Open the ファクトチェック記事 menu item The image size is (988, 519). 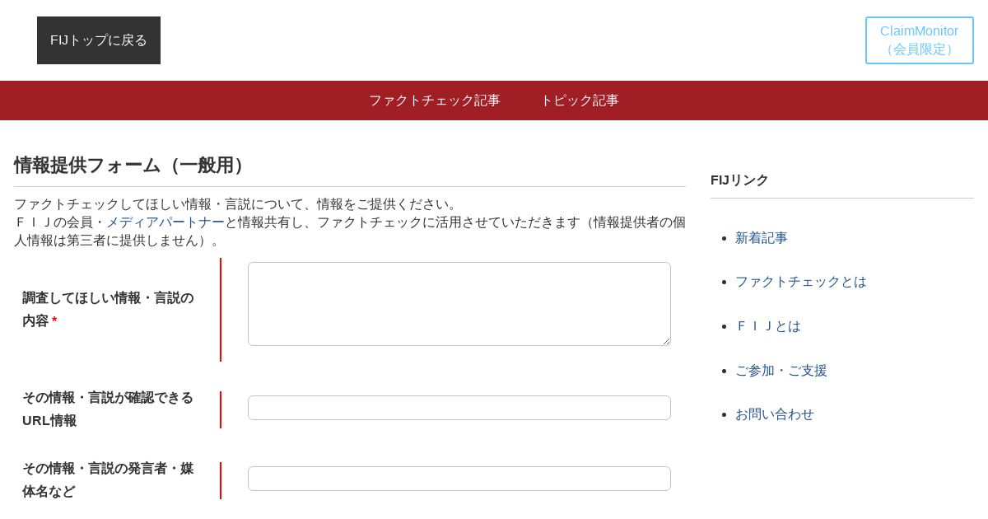(x=434, y=101)
